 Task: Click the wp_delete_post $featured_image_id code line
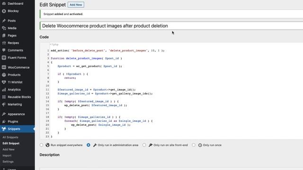(96, 105)
